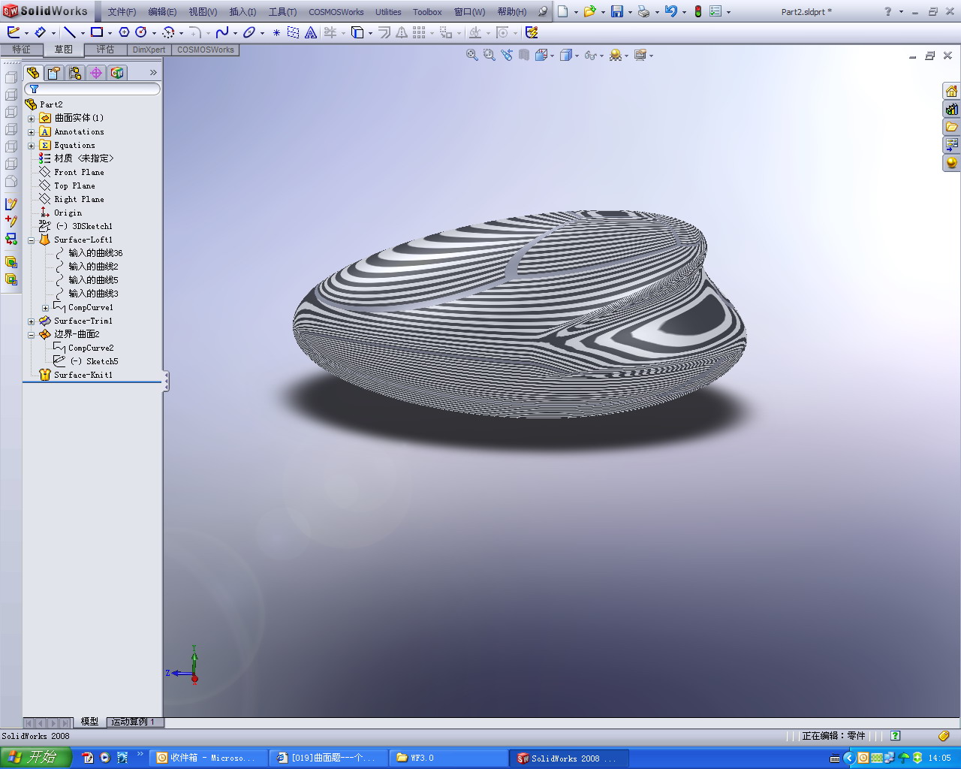Click the View Settings monitor icon
Viewport: 961px width, 769px height.
click(640, 55)
